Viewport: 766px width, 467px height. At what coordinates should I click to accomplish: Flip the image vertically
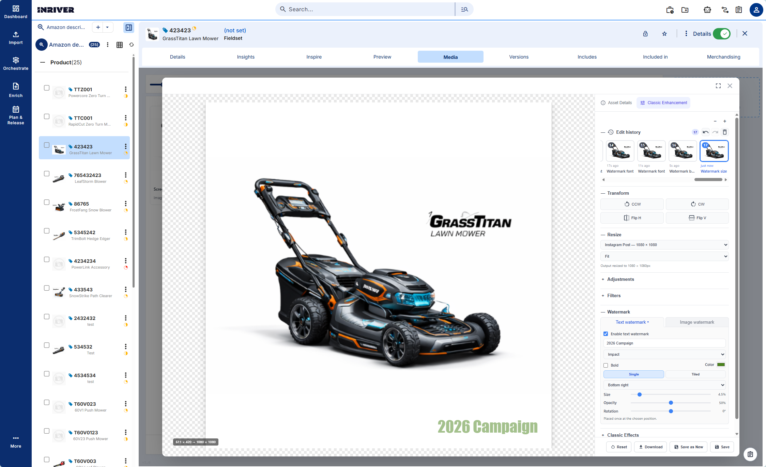697,218
